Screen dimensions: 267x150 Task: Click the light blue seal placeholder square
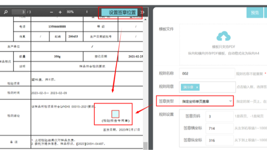tap(115, 114)
